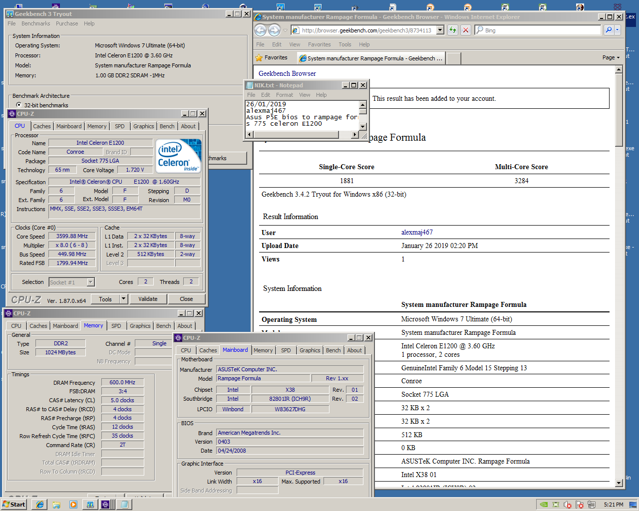Go forward in Internet Explorer

pyautogui.click(x=274, y=30)
